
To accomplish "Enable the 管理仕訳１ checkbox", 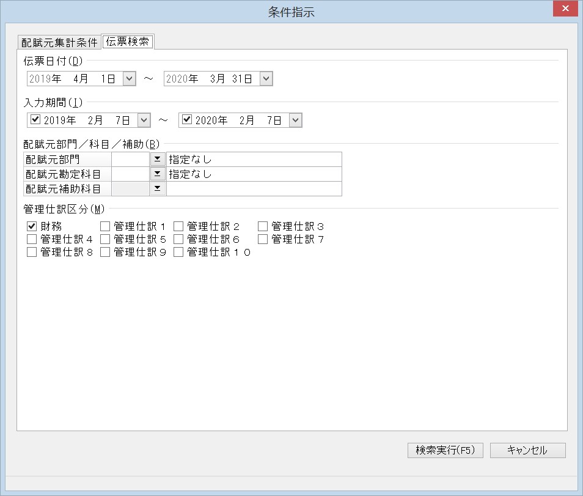I will click(x=105, y=226).
